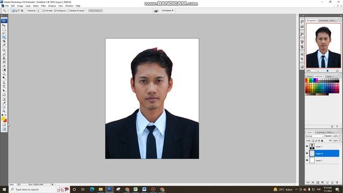Select the Slice tool
The image size is (343, 193).
click(x=4, y=45)
